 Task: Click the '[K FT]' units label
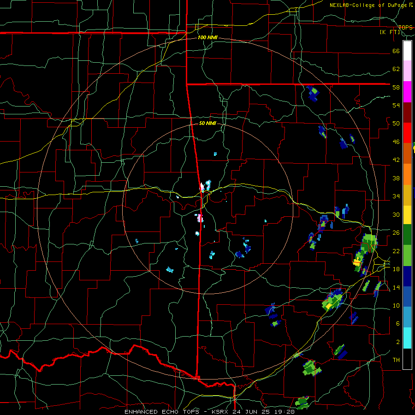tap(390, 32)
